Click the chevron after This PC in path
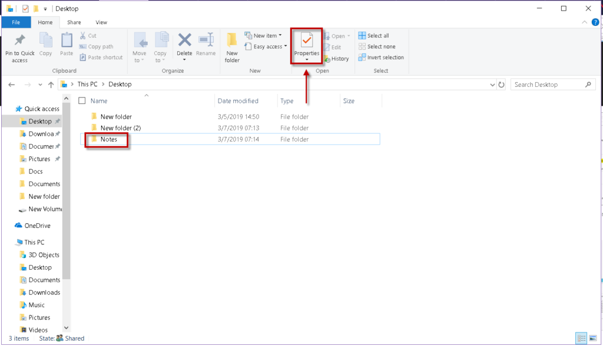This screenshot has width=603, height=346. click(103, 85)
